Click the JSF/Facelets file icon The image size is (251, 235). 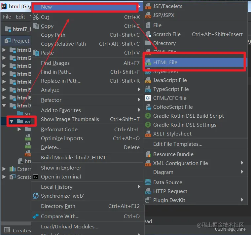coord(148,6)
